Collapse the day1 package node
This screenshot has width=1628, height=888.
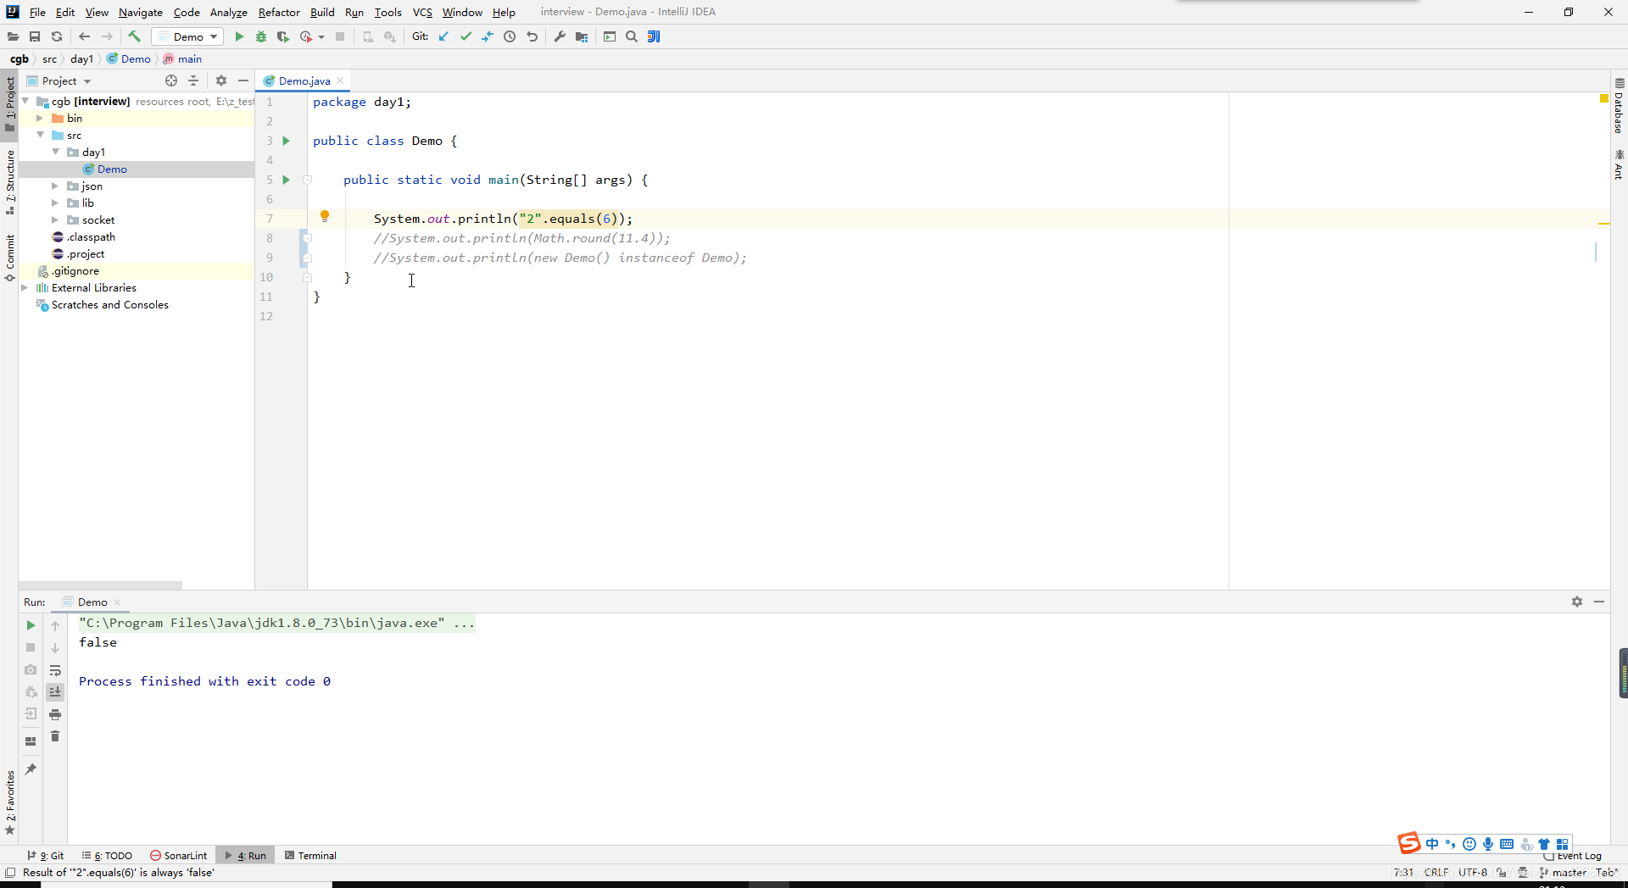(55, 153)
